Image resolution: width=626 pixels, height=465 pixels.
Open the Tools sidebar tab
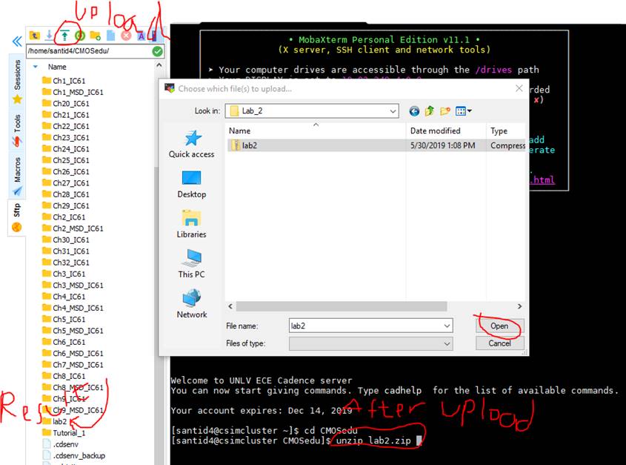pyautogui.click(x=17, y=130)
